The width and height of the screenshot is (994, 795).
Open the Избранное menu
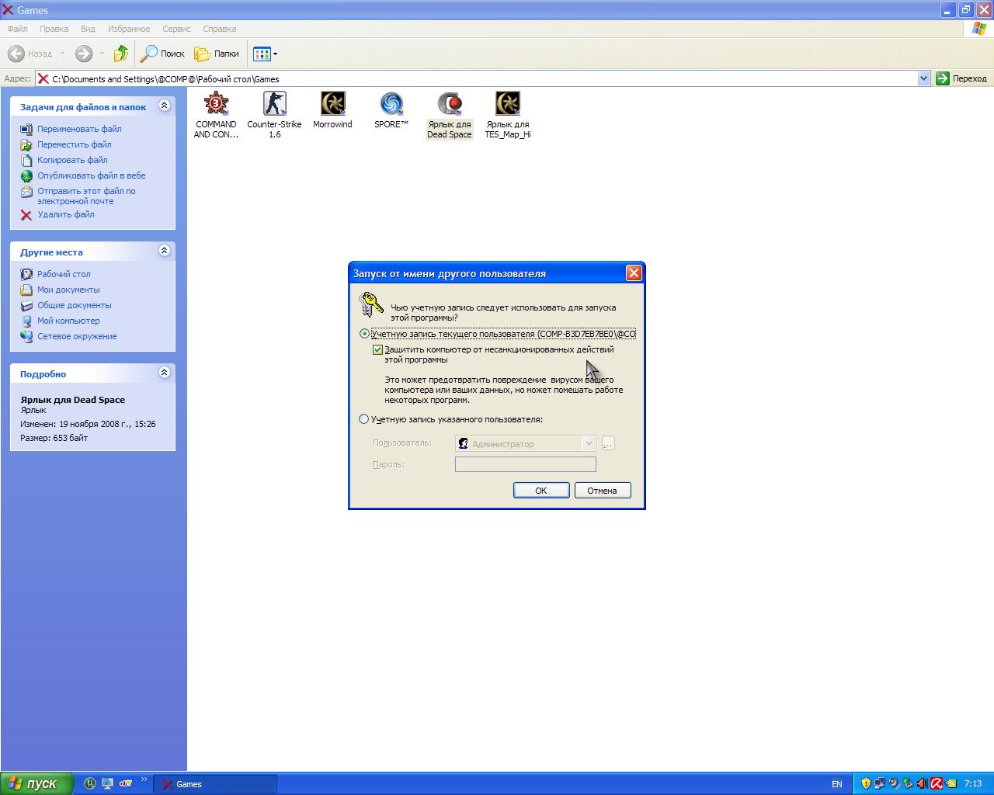[x=129, y=29]
